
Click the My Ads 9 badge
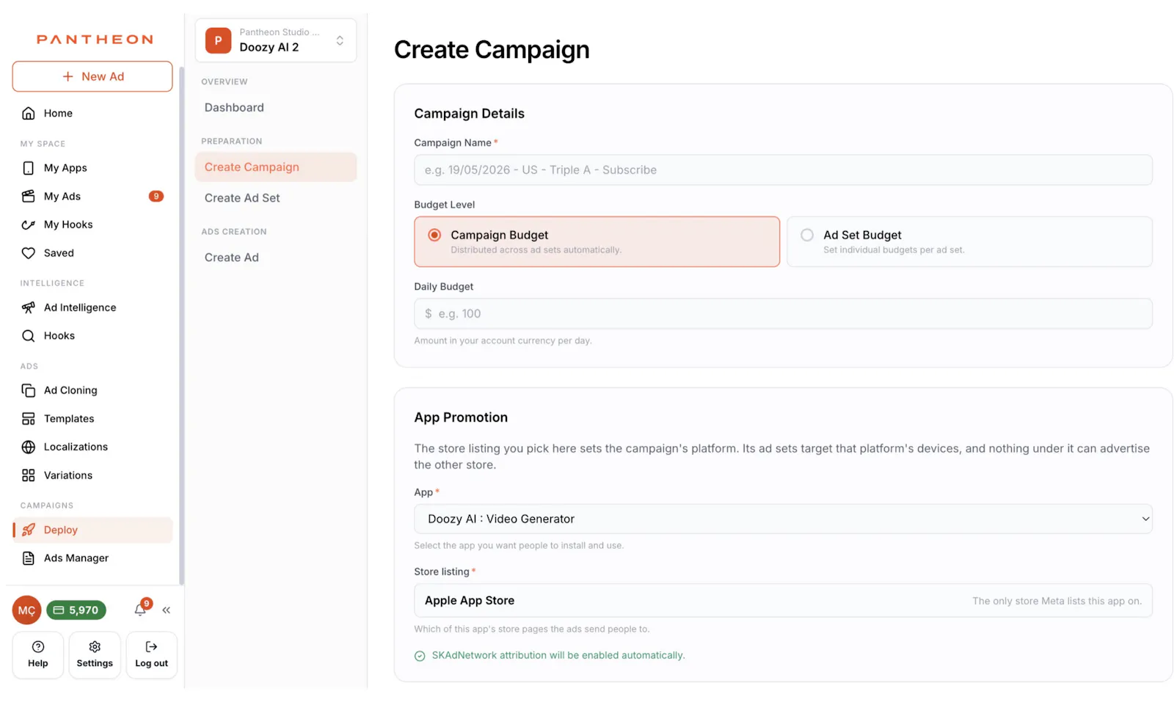tap(156, 197)
